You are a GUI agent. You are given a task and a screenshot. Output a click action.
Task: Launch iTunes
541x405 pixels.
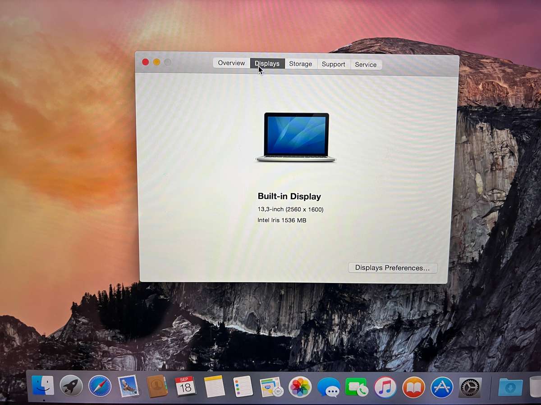pos(385,386)
